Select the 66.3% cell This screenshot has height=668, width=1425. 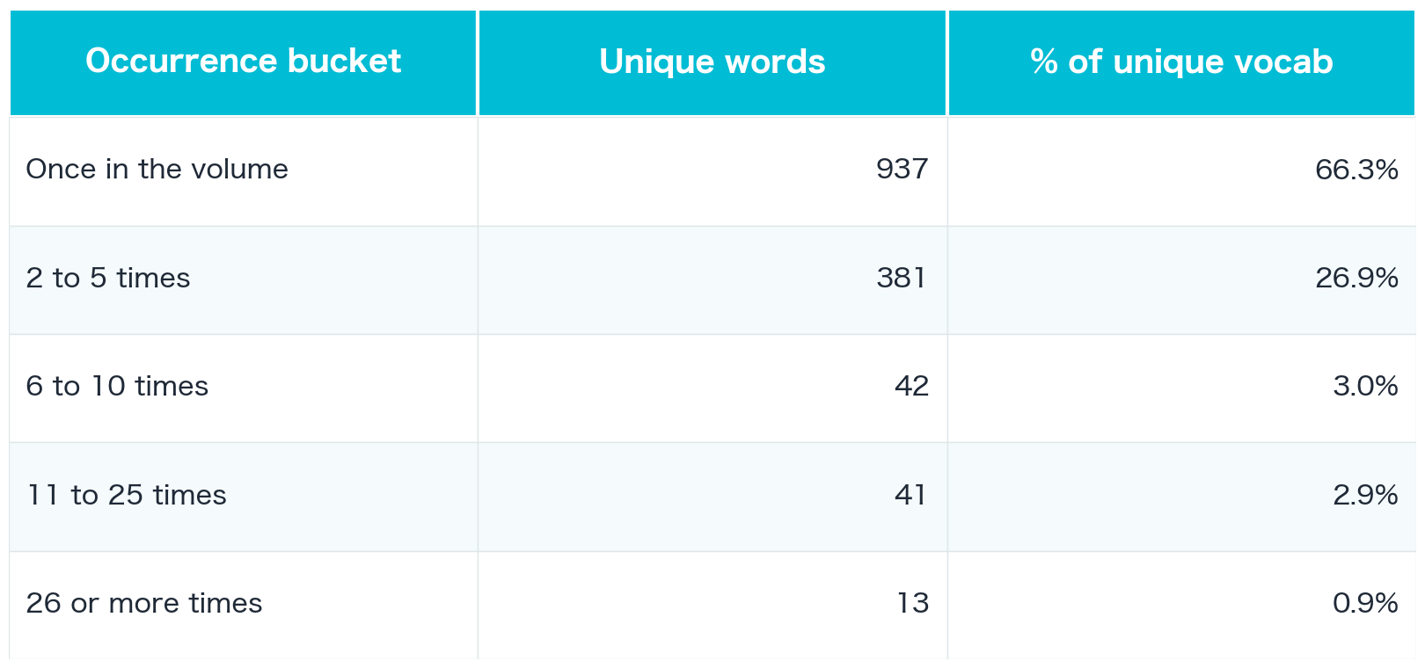(x=1356, y=169)
